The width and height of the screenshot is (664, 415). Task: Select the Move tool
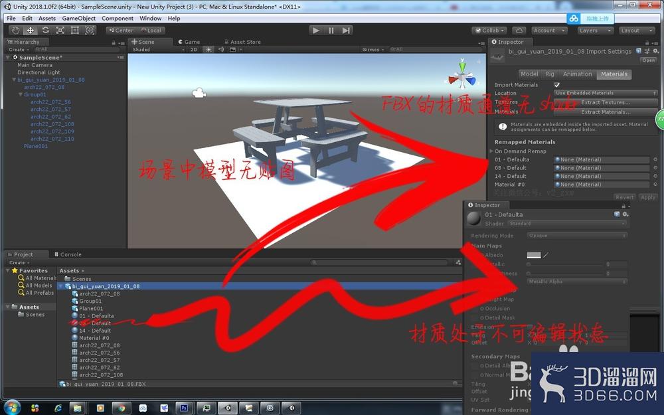(31, 31)
